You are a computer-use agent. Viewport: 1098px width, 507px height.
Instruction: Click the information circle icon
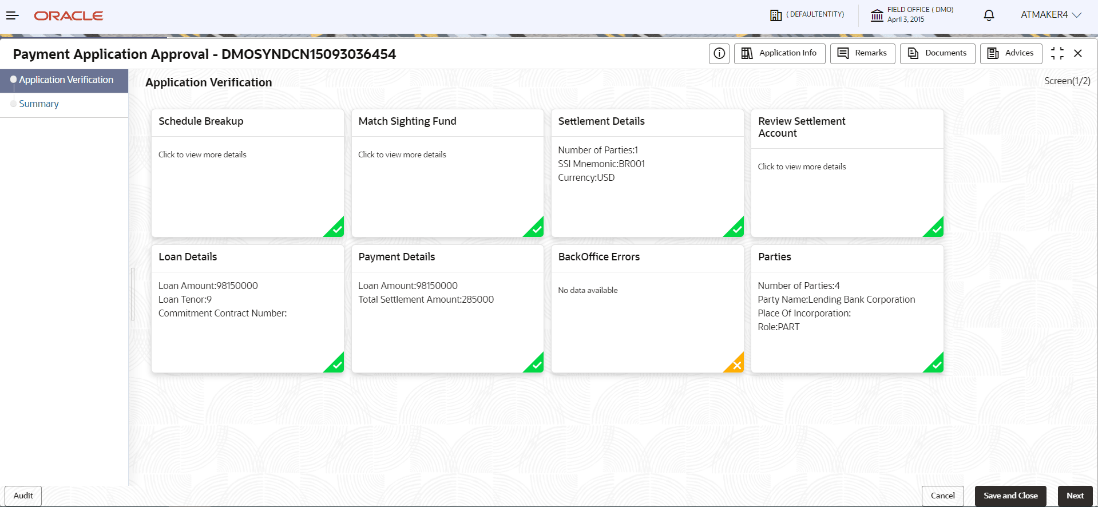719,53
